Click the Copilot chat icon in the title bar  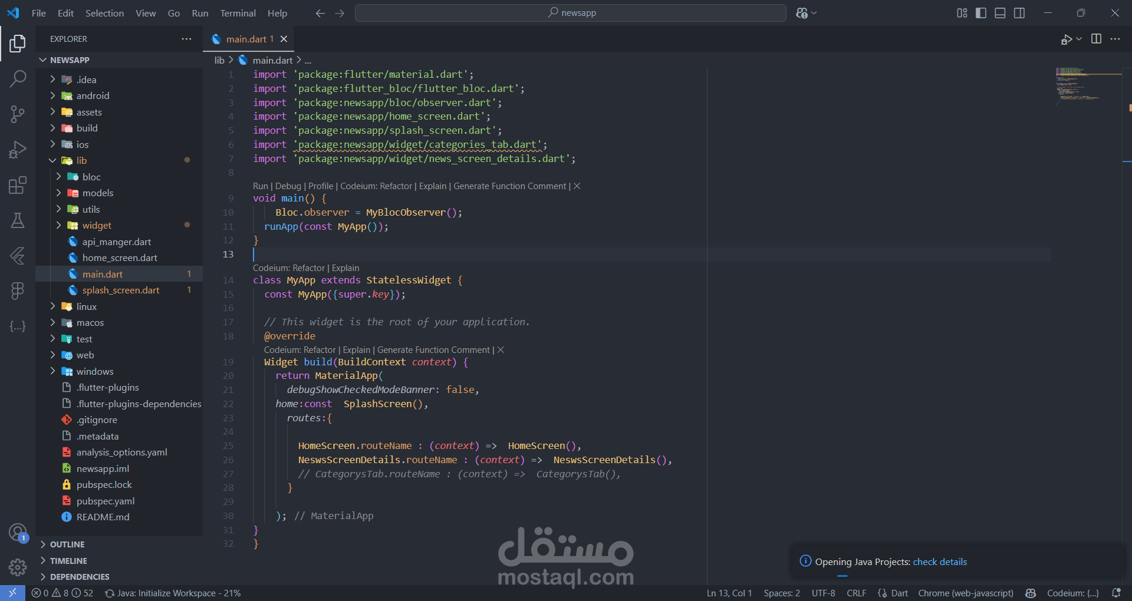click(x=801, y=13)
